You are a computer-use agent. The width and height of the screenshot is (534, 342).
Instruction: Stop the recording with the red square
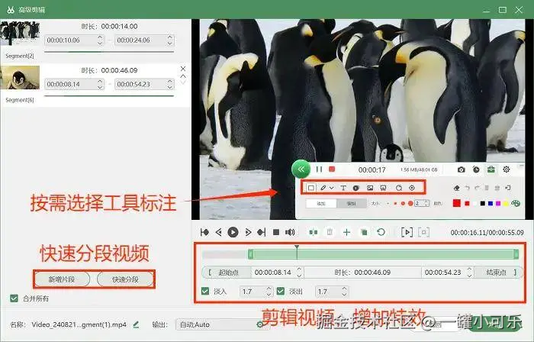tap(332, 169)
